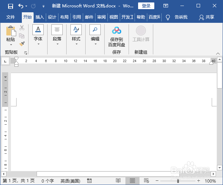Viewport: 223px width, 185px height.
Task: Open the 邮件 tab
Action: [89, 17]
